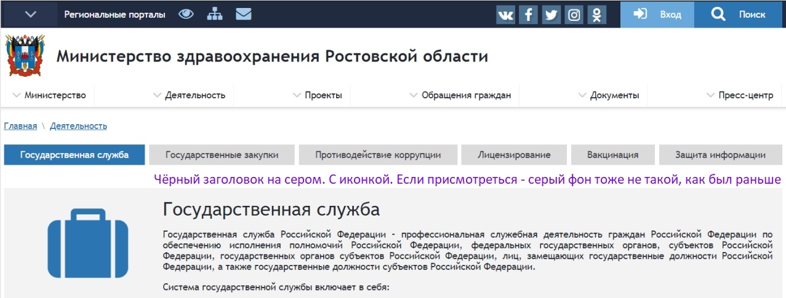
Task: Open the Деятельность dropdown menu
Action: (189, 95)
